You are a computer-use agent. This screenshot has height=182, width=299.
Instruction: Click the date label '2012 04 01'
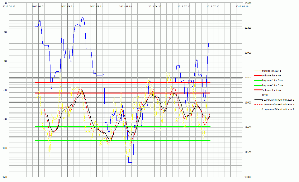point(38,6)
